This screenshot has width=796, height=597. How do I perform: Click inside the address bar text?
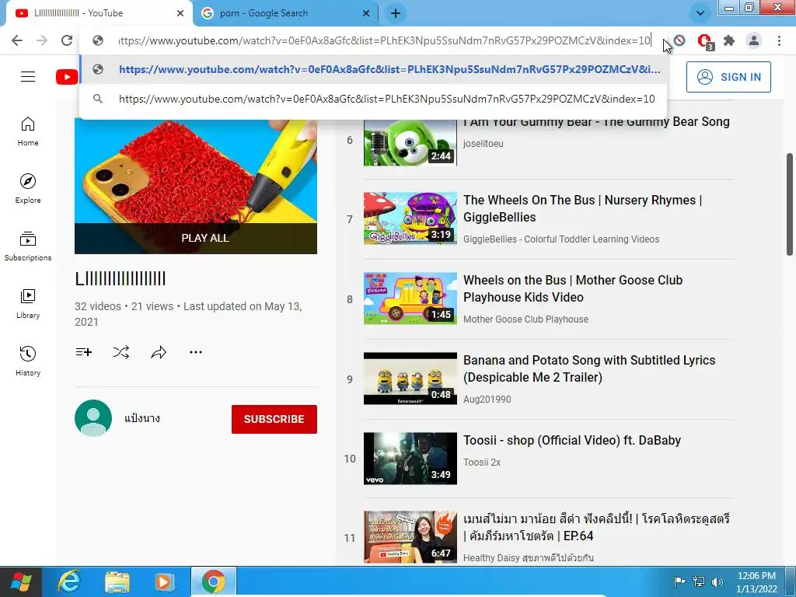click(x=384, y=40)
